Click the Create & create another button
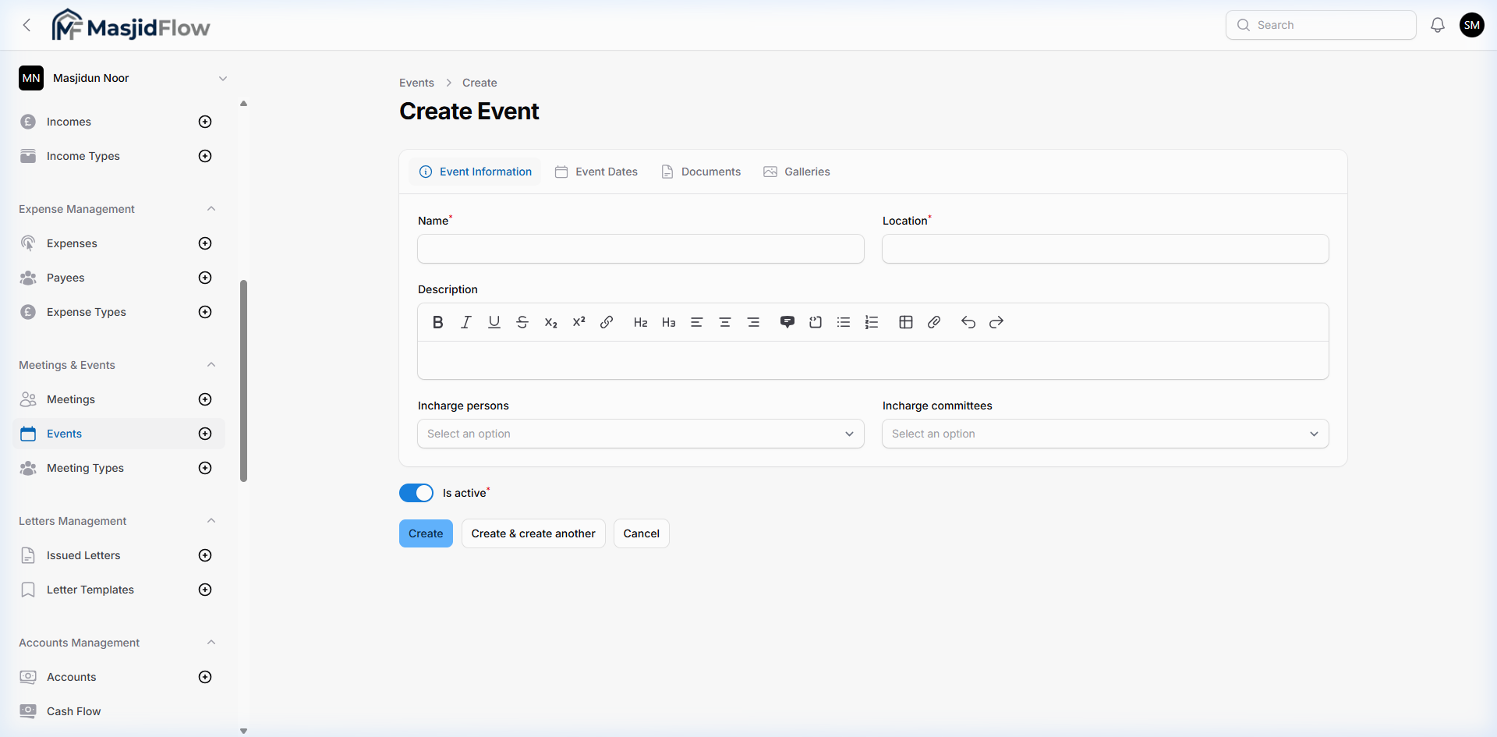Screen dimensions: 1497x737 point(533,533)
